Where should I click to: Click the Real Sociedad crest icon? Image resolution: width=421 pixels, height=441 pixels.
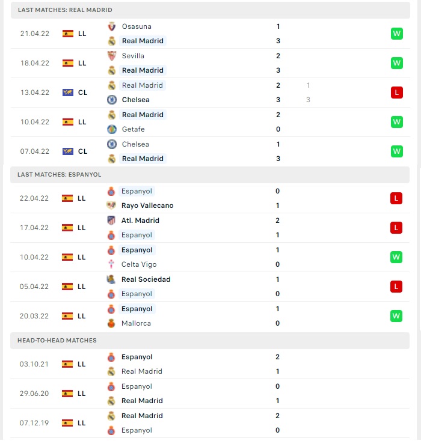111,279
